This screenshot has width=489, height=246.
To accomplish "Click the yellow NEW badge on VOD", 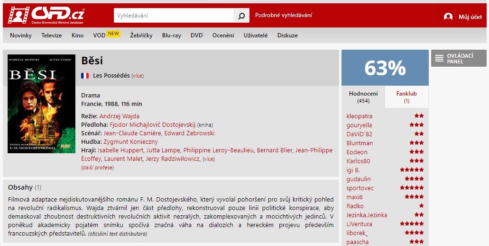I will coord(113,34).
